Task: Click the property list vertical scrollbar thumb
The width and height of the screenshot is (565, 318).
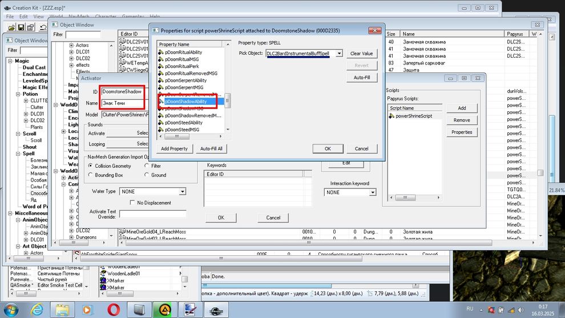Action: pyautogui.click(x=228, y=101)
